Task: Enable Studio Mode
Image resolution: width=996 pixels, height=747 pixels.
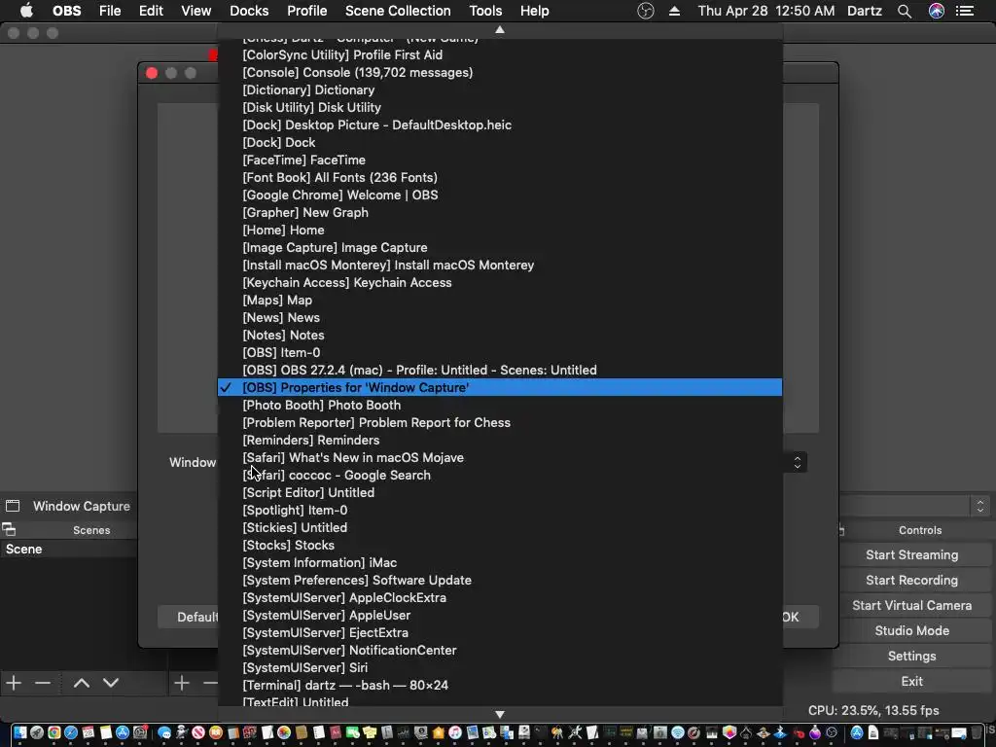Action: (911, 630)
